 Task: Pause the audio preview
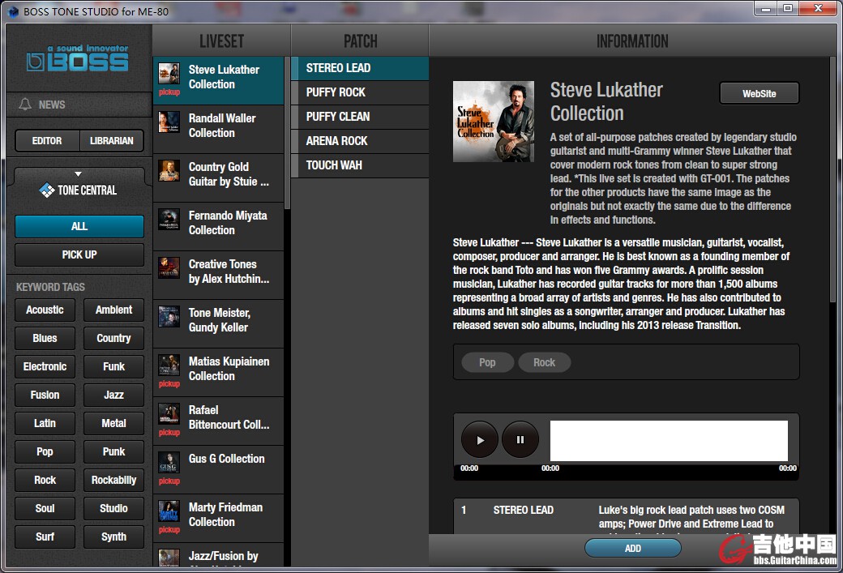(520, 440)
